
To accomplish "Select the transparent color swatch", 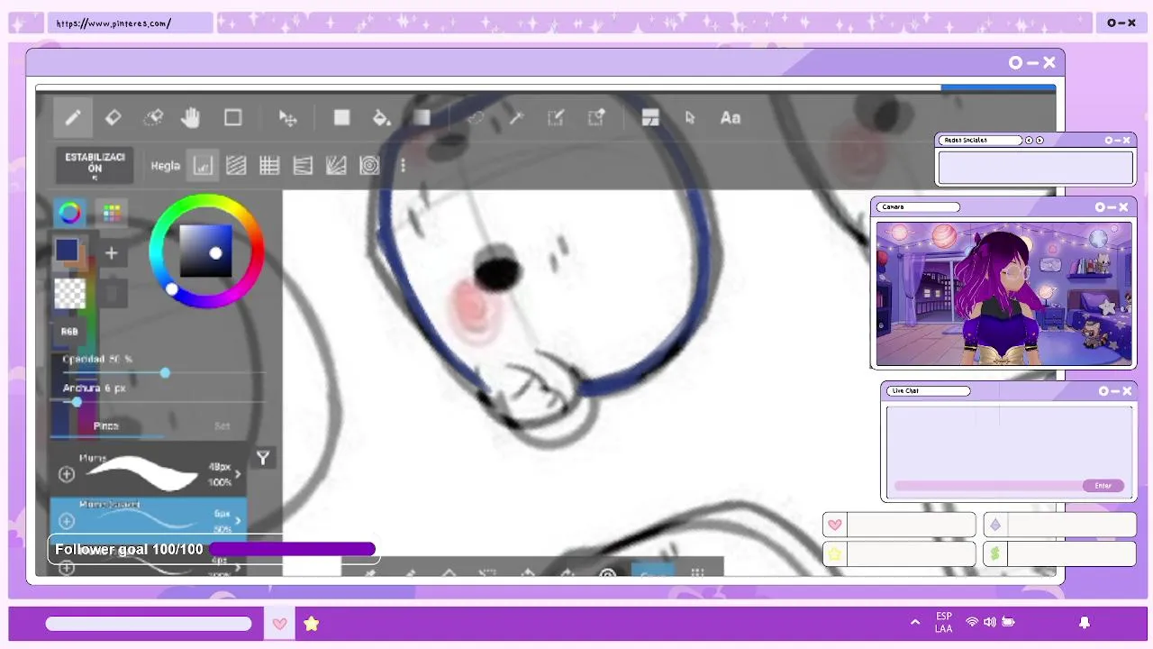I will click(x=70, y=293).
